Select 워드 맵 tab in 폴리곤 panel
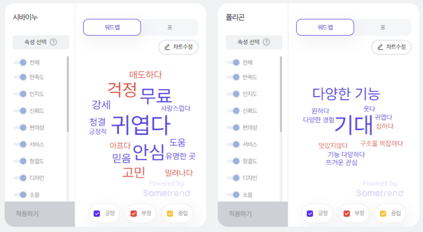The image size is (423, 232). 325,27
